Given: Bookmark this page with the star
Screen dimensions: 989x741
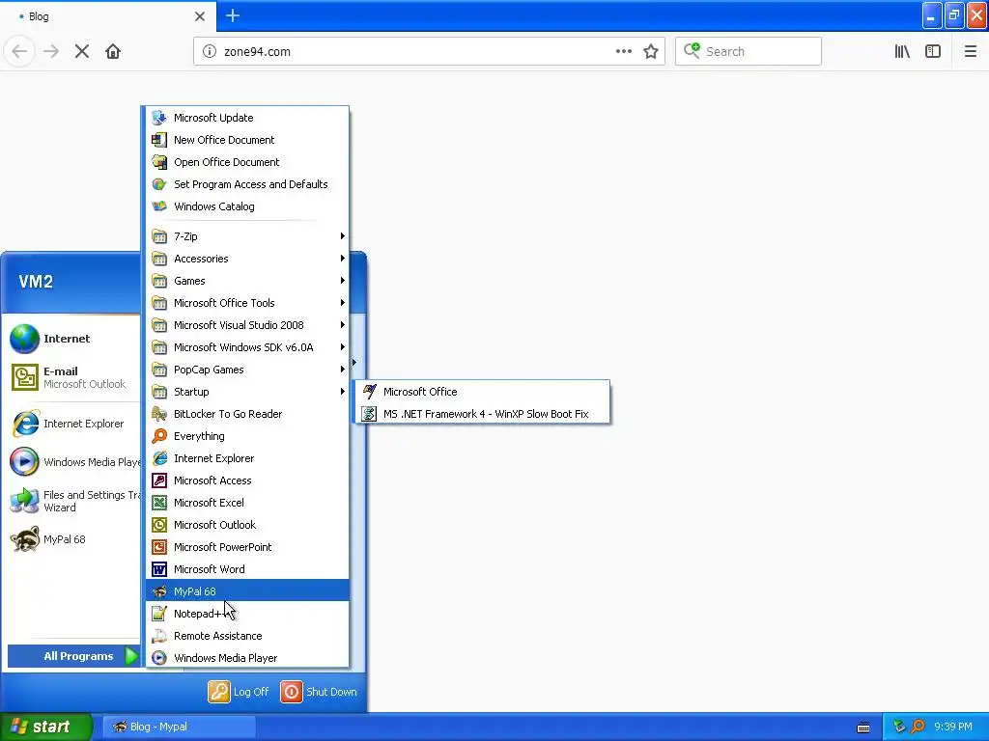Looking at the screenshot, I should (x=651, y=52).
